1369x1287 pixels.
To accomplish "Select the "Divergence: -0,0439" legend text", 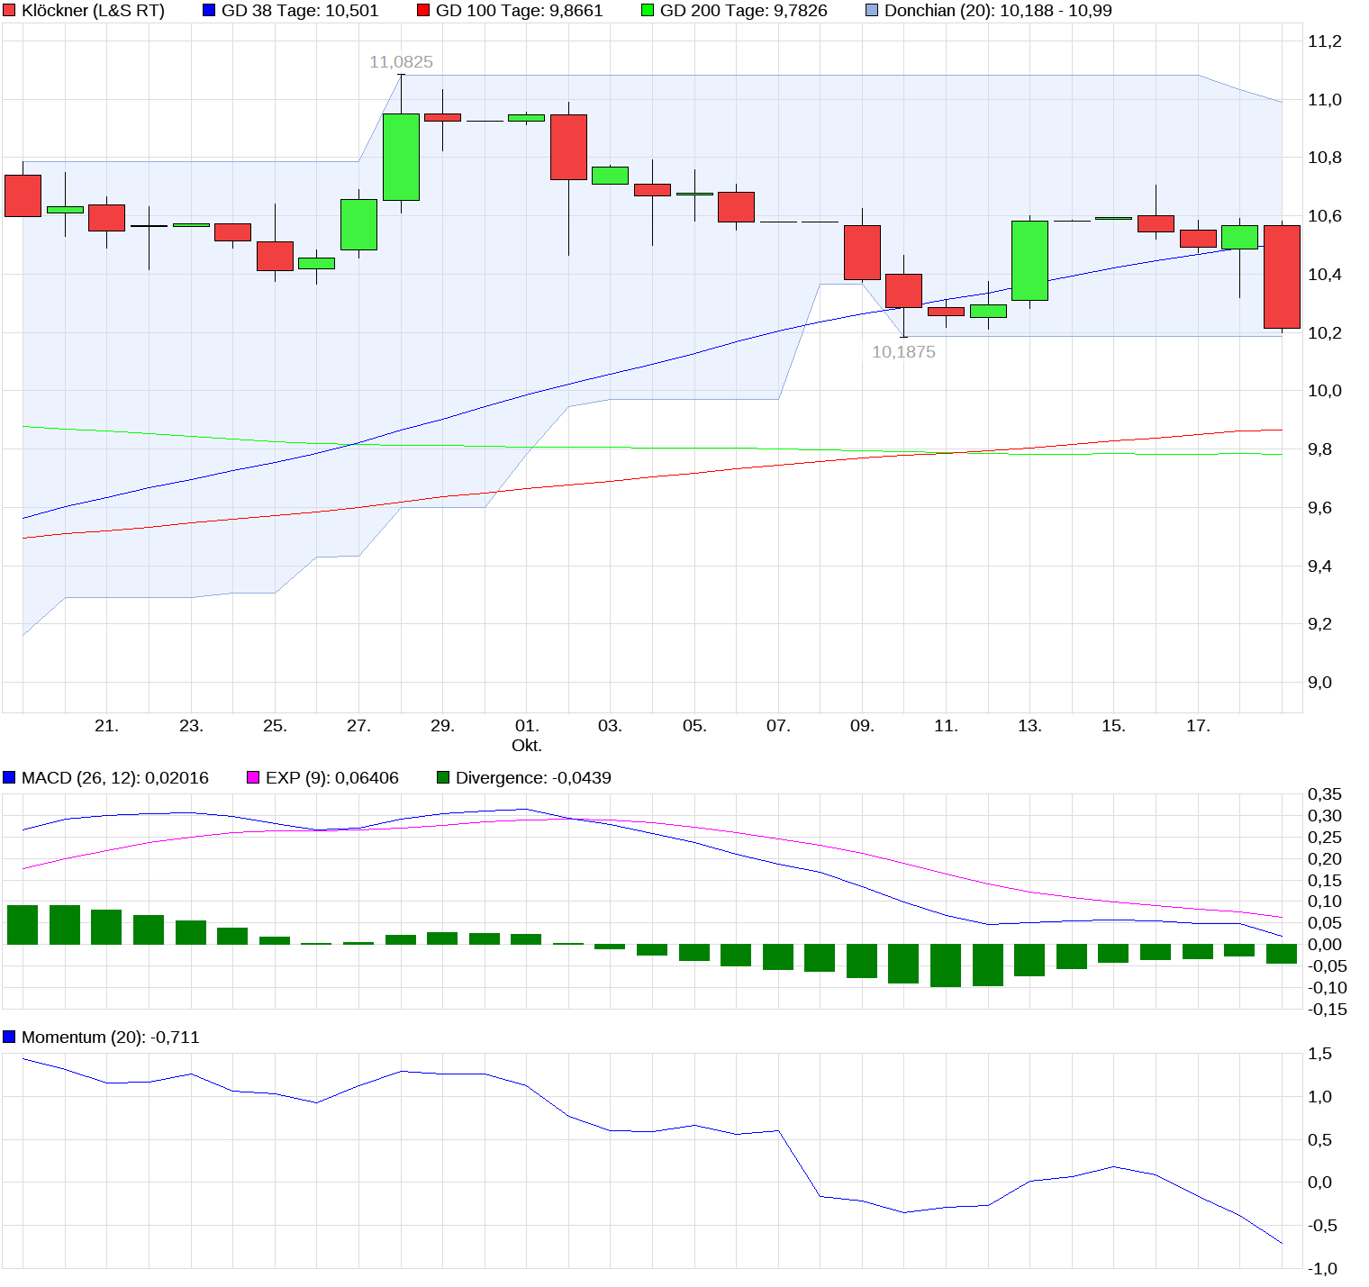I will click(x=533, y=777).
